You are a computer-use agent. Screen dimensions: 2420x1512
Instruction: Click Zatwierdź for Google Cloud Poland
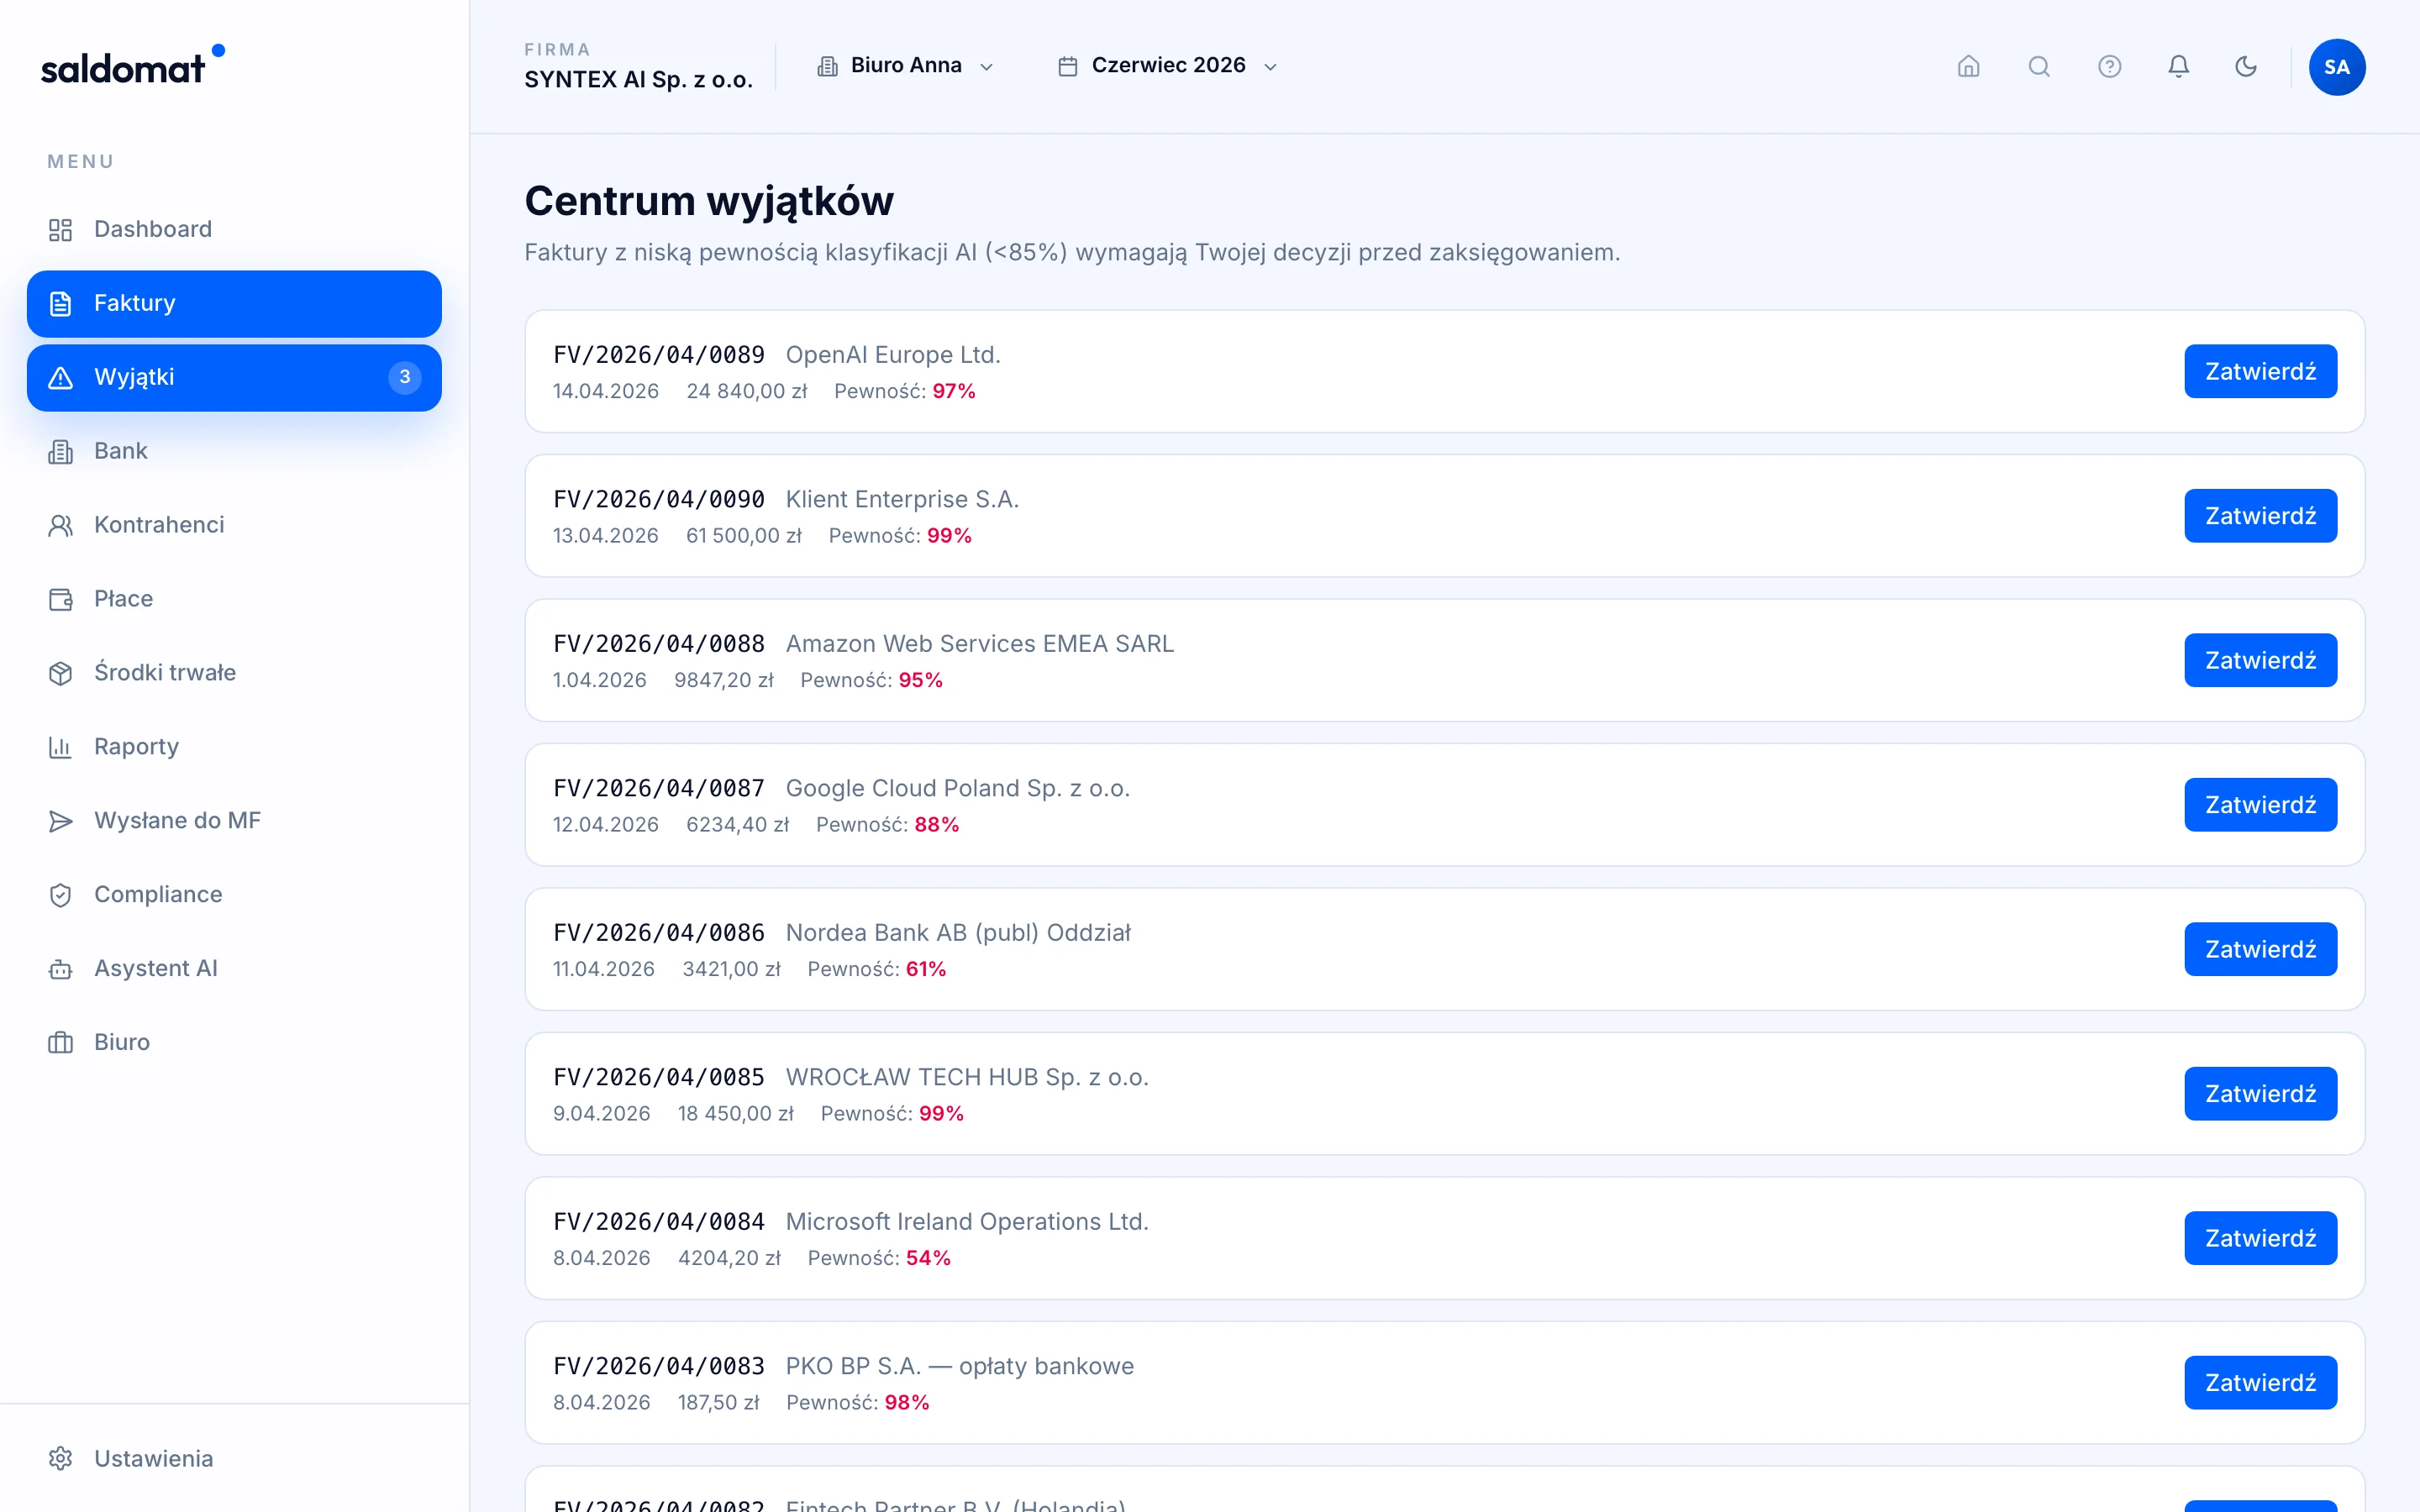[2260, 805]
